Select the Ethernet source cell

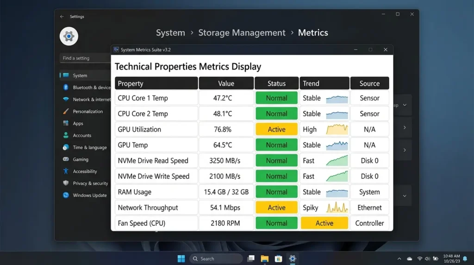point(369,208)
